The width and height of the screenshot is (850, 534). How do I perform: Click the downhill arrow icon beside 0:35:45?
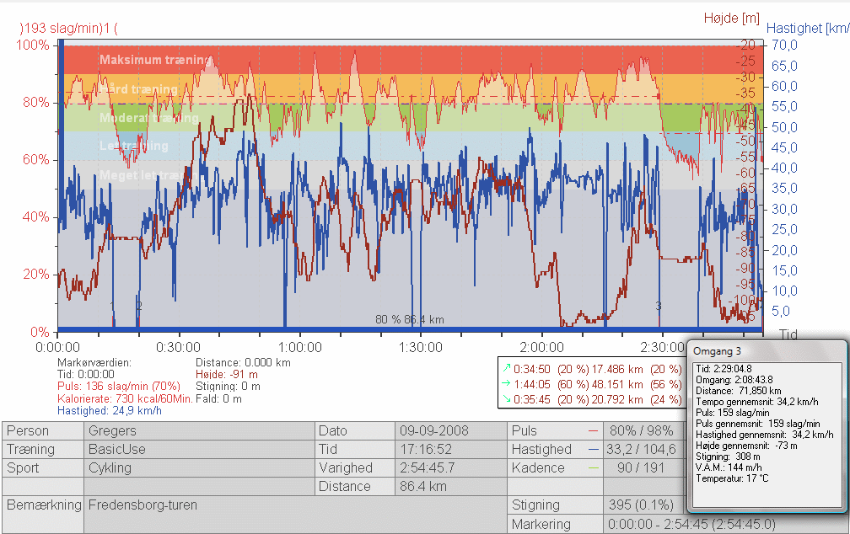(x=506, y=398)
